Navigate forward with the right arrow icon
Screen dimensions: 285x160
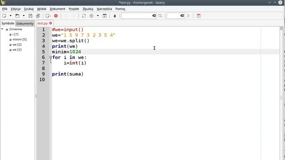click(73, 16)
